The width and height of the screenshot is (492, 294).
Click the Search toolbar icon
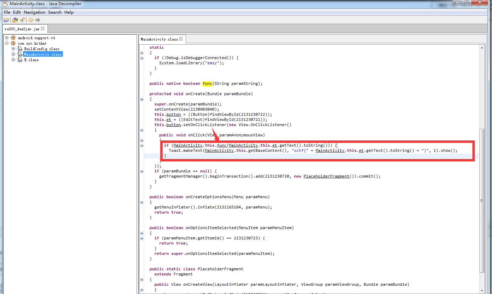(22, 20)
